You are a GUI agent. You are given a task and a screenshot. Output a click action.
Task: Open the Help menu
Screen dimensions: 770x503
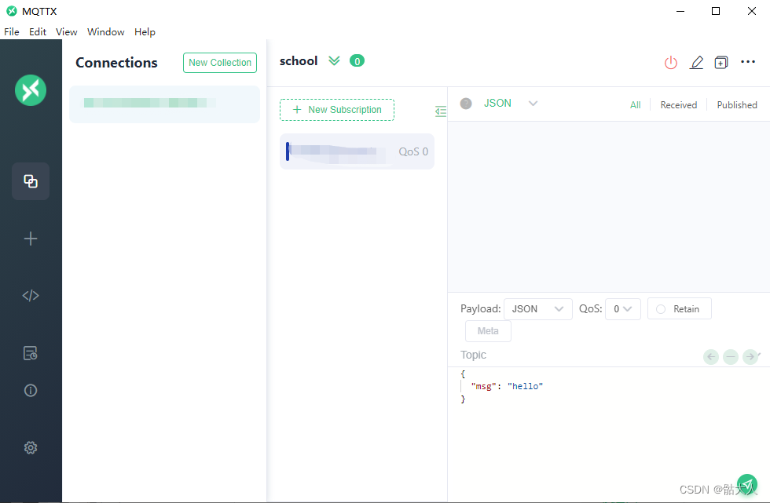pyautogui.click(x=145, y=32)
